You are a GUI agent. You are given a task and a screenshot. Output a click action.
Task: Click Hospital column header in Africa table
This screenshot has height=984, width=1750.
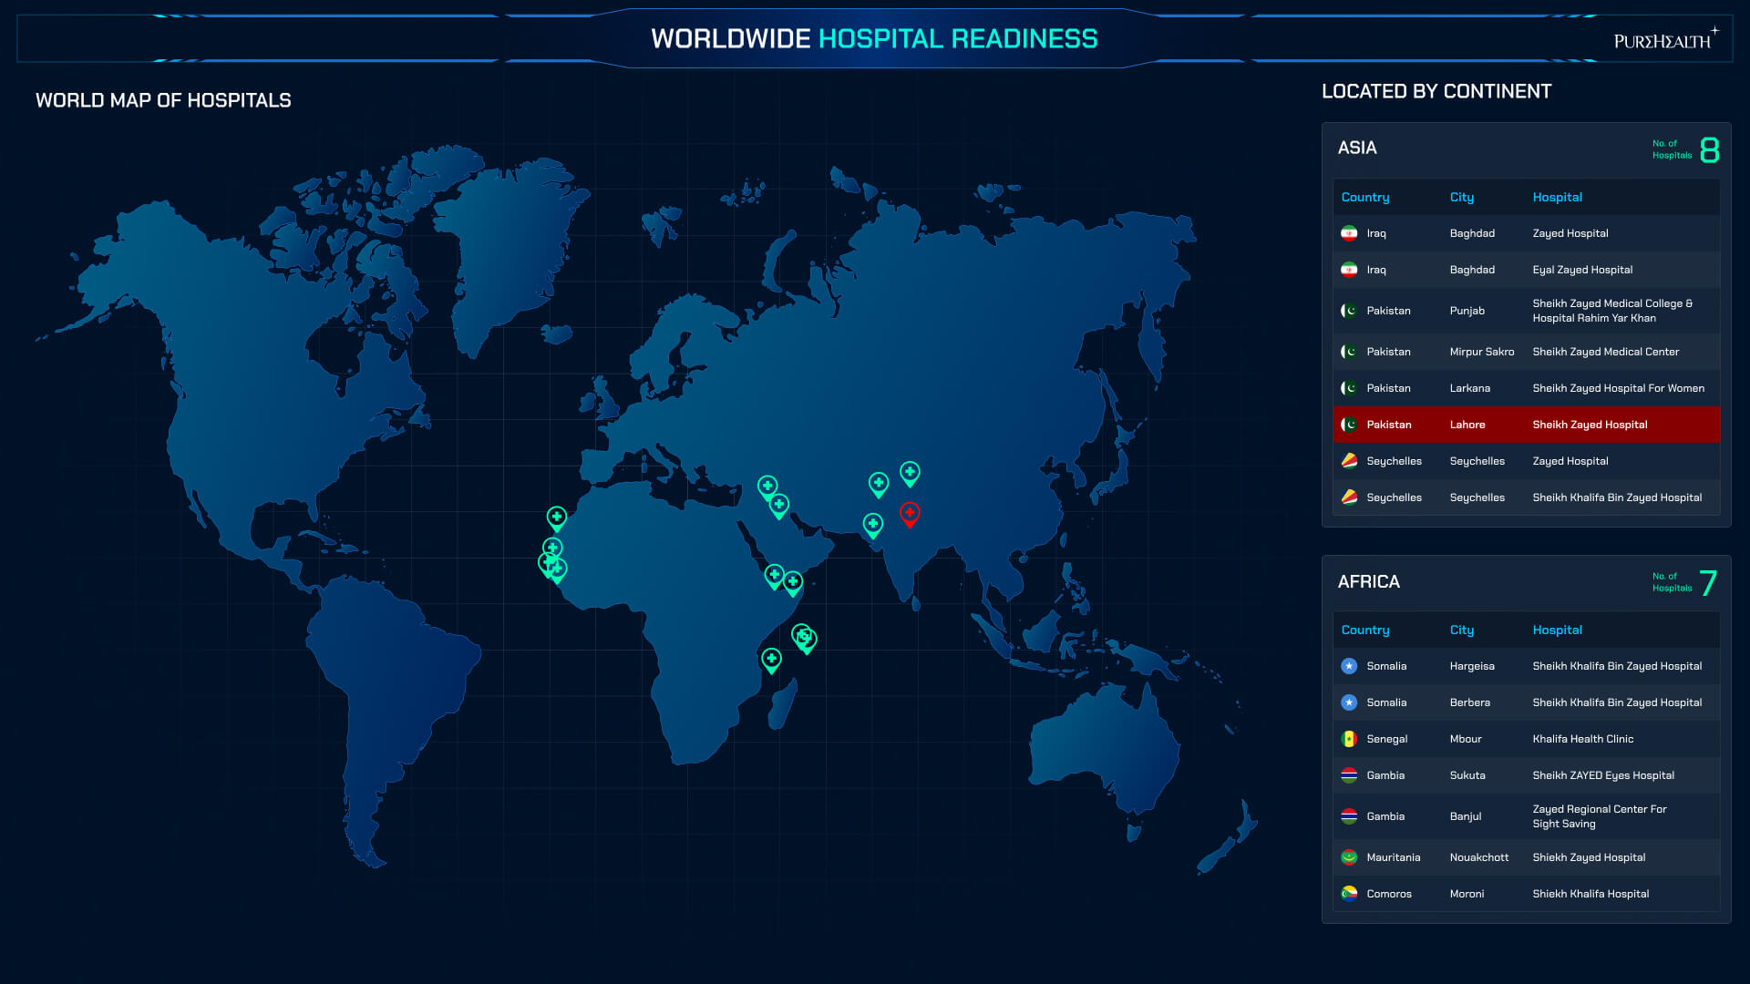point(1557,630)
